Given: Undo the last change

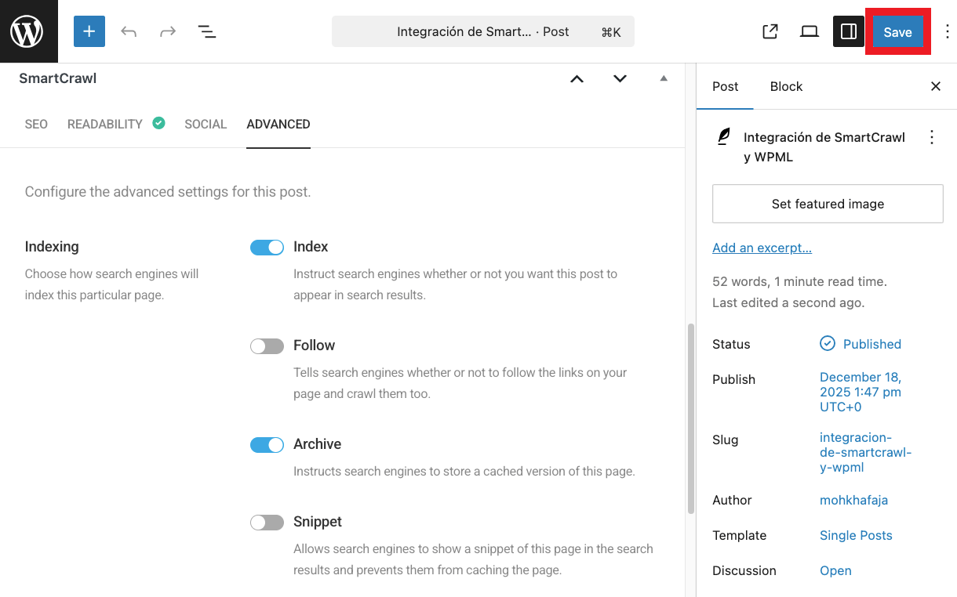Looking at the screenshot, I should pyautogui.click(x=129, y=31).
